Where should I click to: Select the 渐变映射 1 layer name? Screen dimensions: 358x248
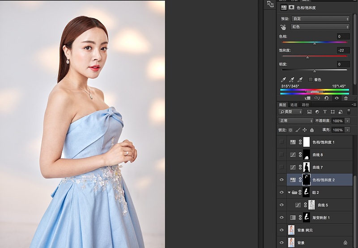pos(321,218)
